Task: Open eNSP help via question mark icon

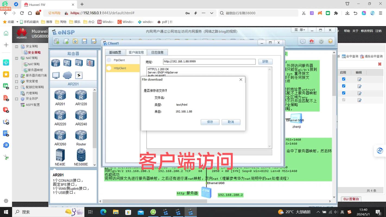Action: point(330,41)
